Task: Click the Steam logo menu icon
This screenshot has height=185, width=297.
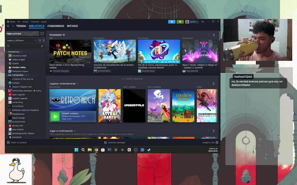Action: coord(8,22)
